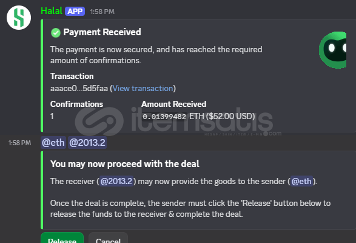Click the aaace0...5d5faa transaction hash text
Screen dimensions: 356x243
pos(79,88)
